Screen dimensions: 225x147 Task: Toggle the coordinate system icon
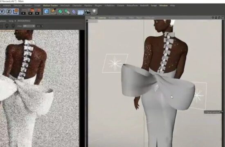[16, 11]
